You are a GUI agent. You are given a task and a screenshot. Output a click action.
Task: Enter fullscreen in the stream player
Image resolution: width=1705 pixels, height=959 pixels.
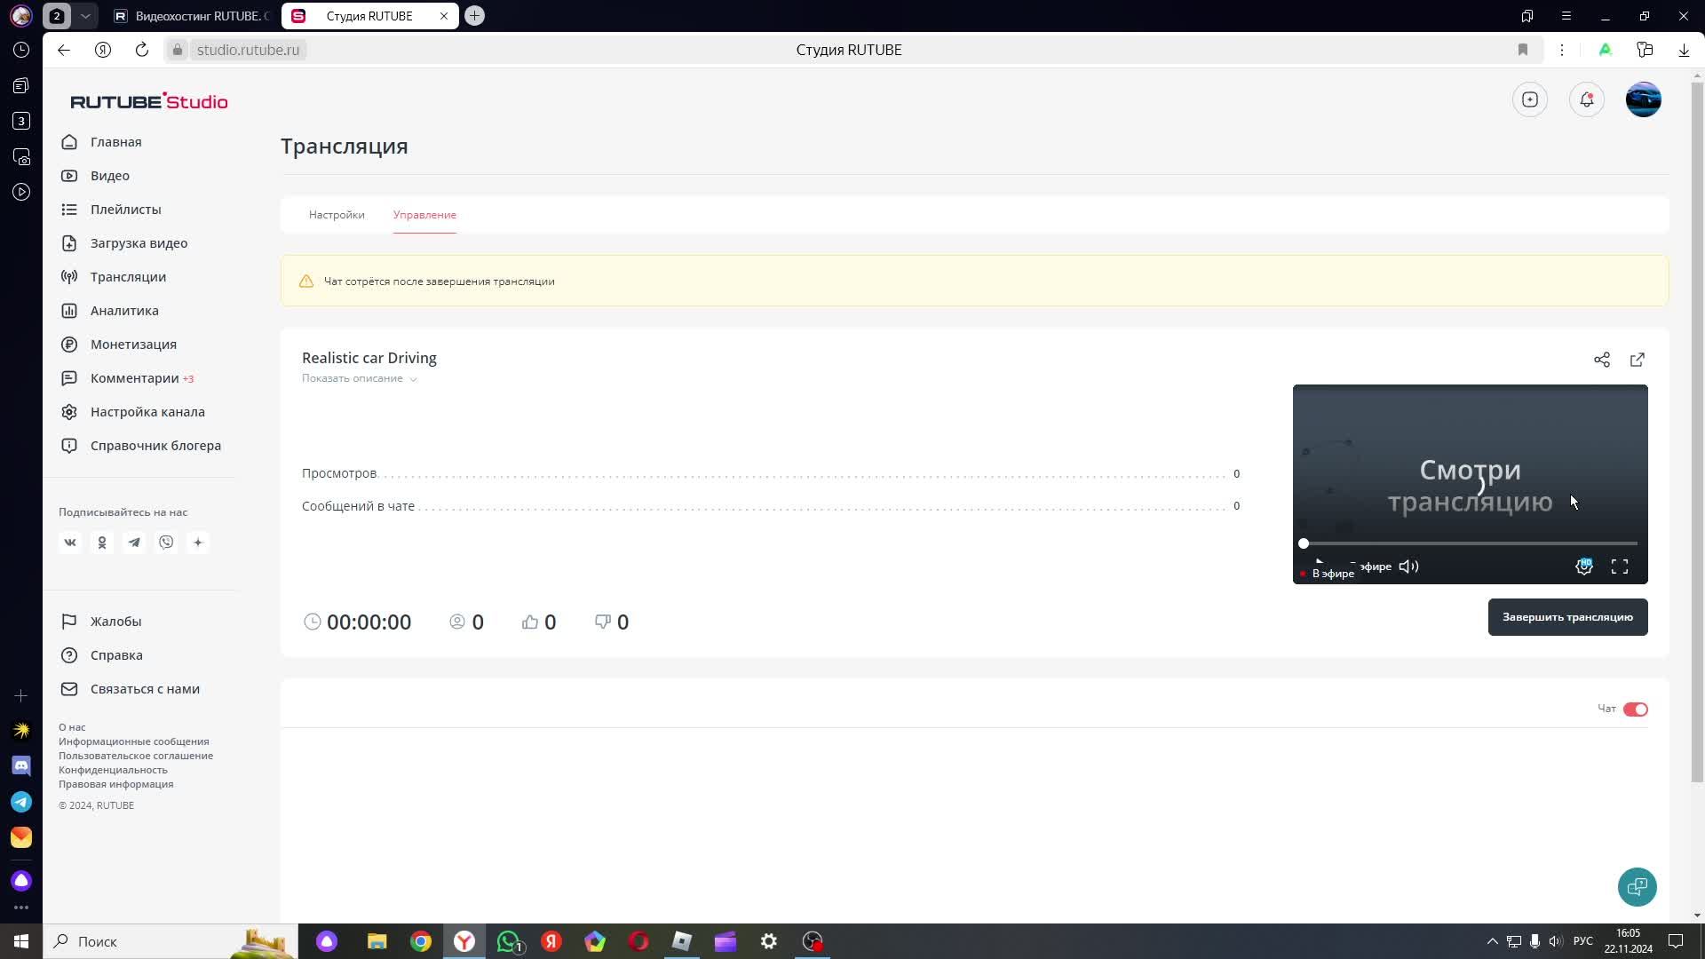pyautogui.click(x=1620, y=567)
